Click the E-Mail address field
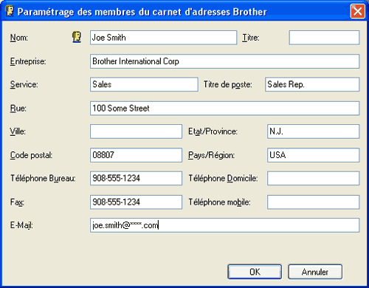The width and height of the screenshot is (369, 288). (224, 225)
